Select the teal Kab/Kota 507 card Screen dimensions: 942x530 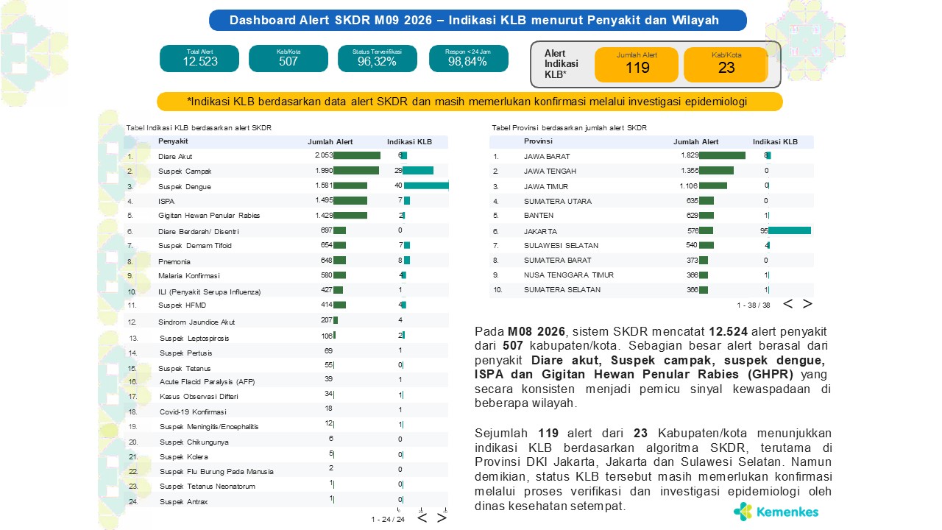288,58
